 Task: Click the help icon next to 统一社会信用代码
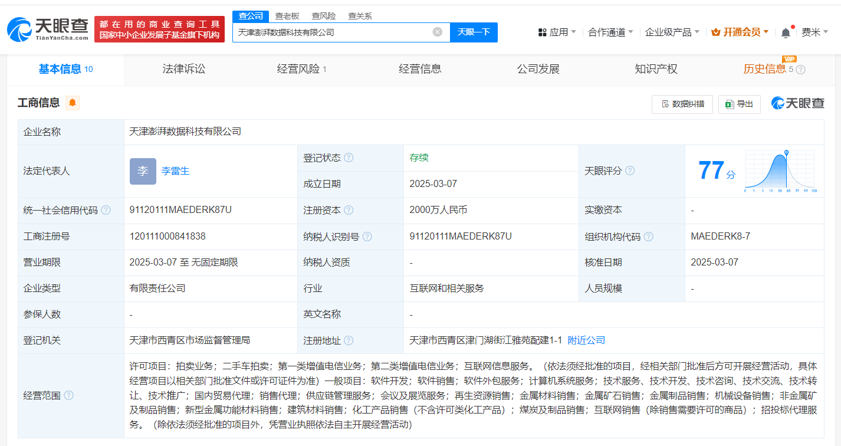click(106, 211)
